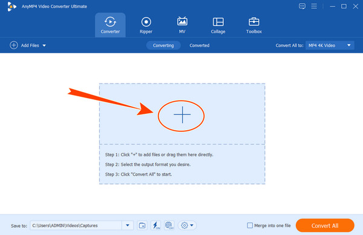The height and width of the screenshot is (235, 363).
Task: Click the Step 2 instruction text
Action: 148,165
